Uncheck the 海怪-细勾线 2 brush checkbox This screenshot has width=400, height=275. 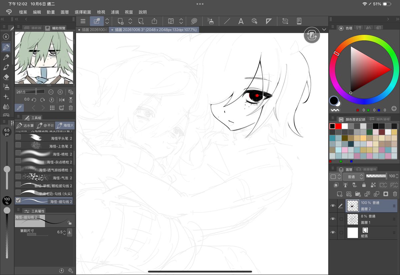(18, 201)
